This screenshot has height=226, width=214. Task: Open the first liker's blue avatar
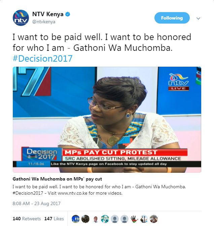tap(76, 219)
